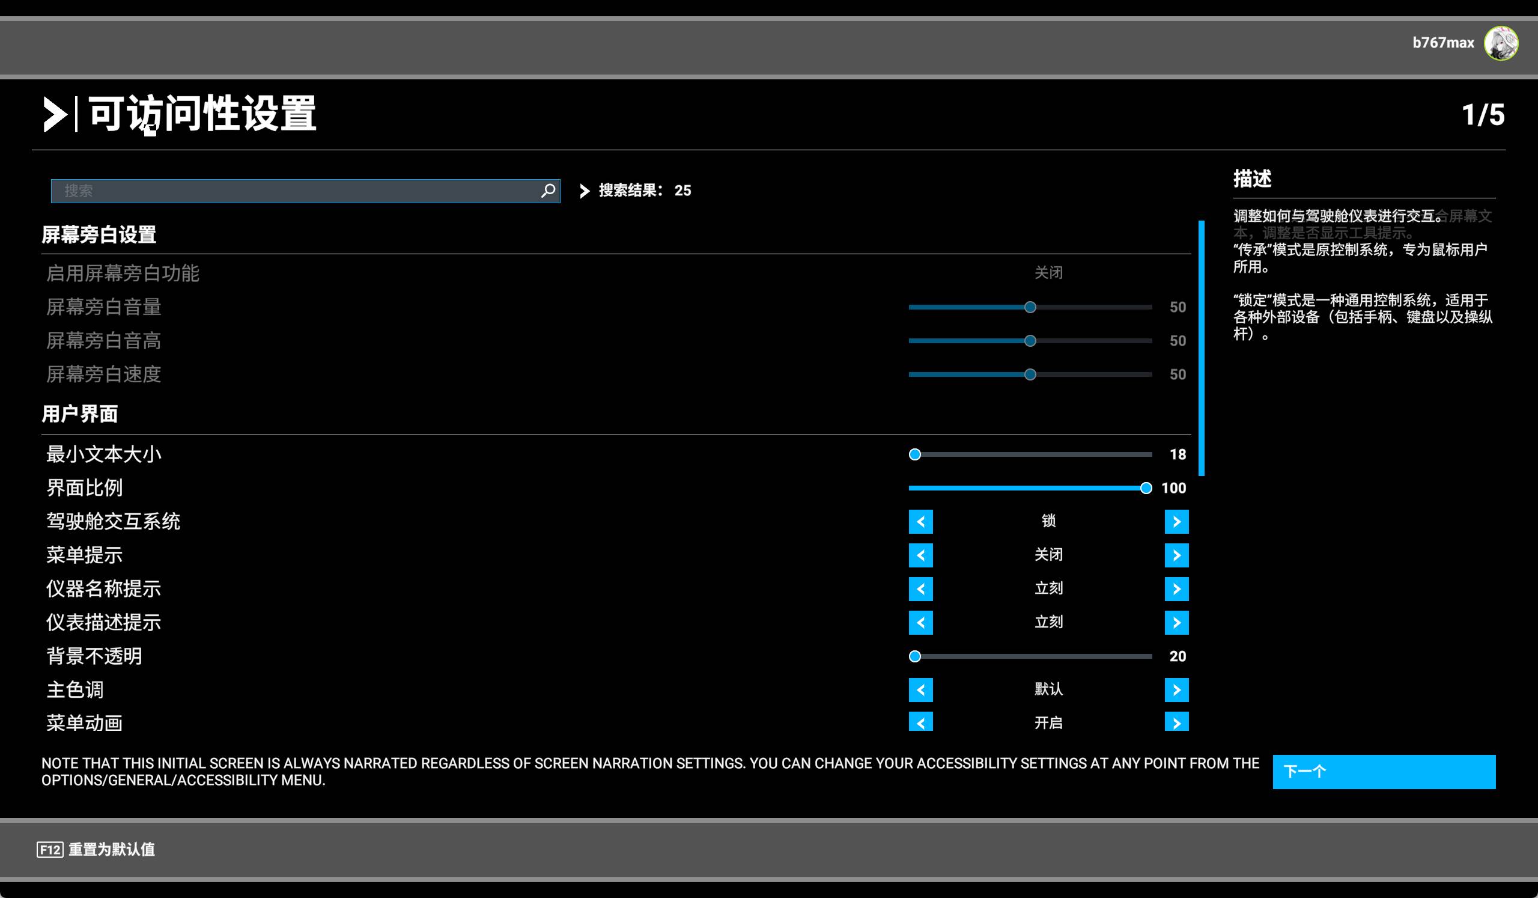Toggle 菜单提示 with its left arrow
Image resolution: width=1538 pixels, height=898 pixels.
pyautogui.click(x=920, y=555)
